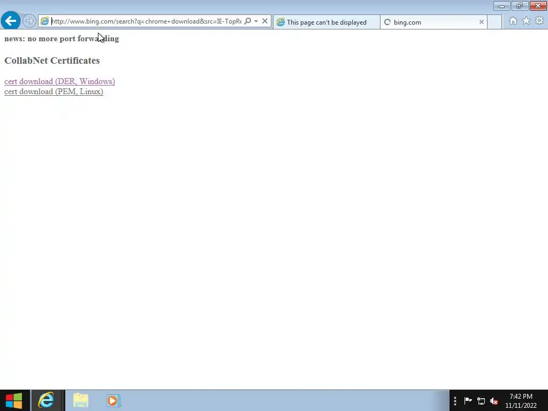Stop loading with the address bar X
The image size is (548, 411).
pos(265,21)
